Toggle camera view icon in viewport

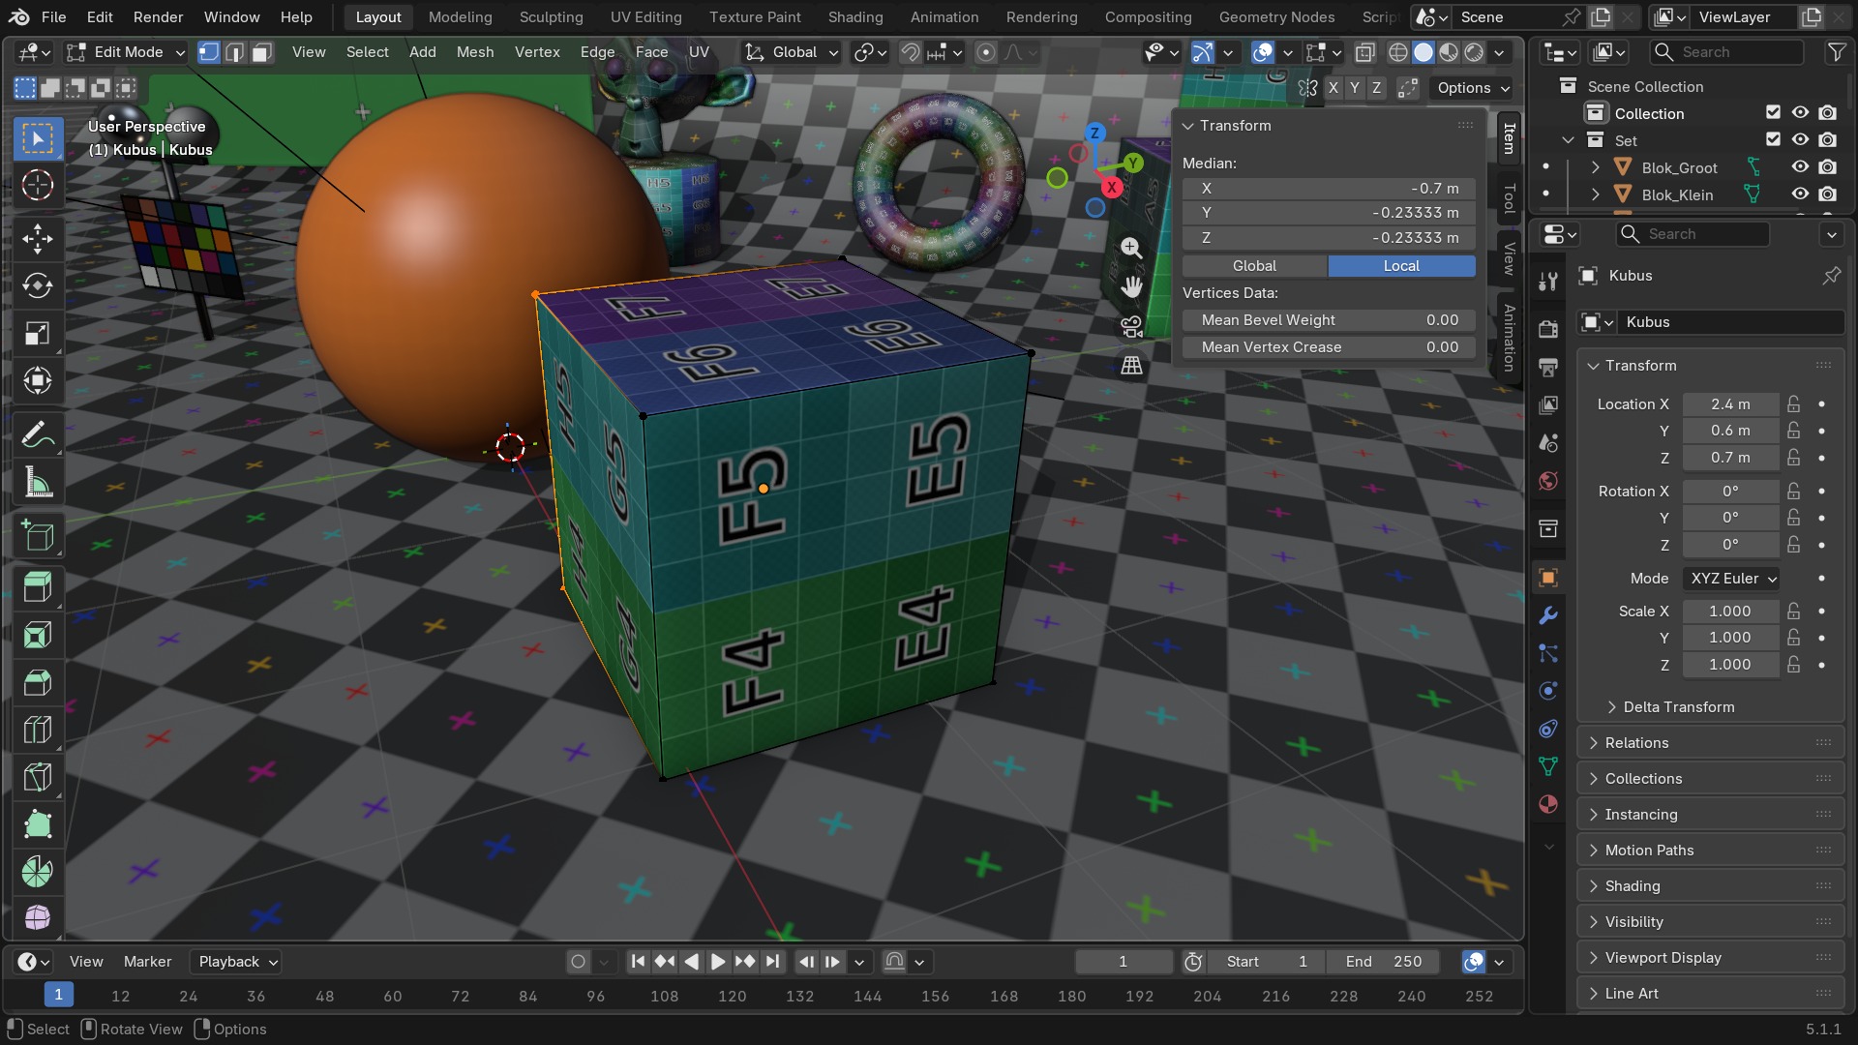[1130, 326]
